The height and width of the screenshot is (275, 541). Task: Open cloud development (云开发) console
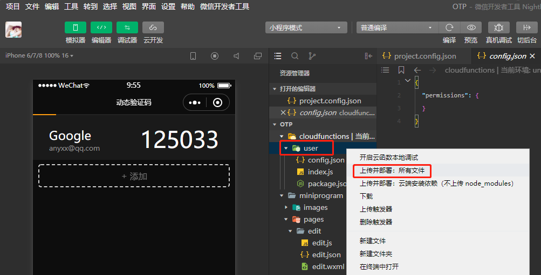[x=153, y=27]
